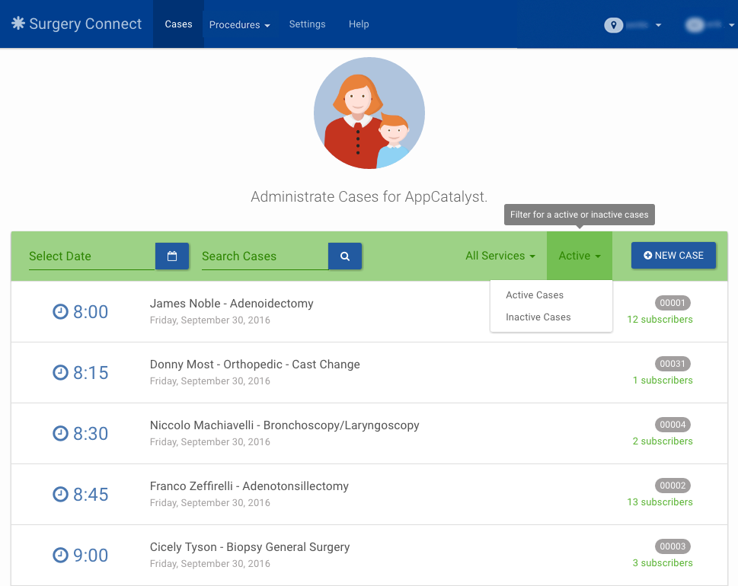The height and width of the screenshot is (586, 738).
Task: Click the 8:15 time text
Action: click(91, 373)
